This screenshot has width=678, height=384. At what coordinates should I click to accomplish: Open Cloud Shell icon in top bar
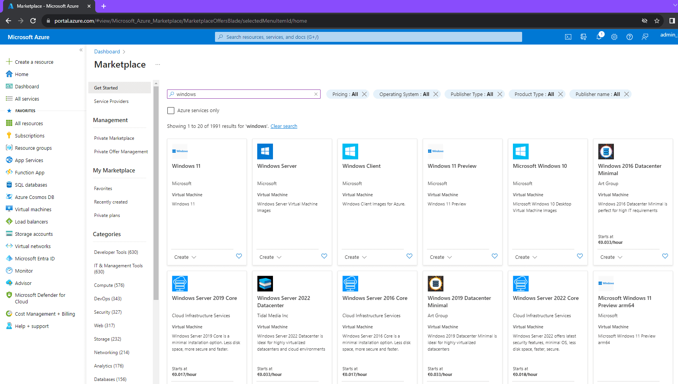[x=568, y=37]
